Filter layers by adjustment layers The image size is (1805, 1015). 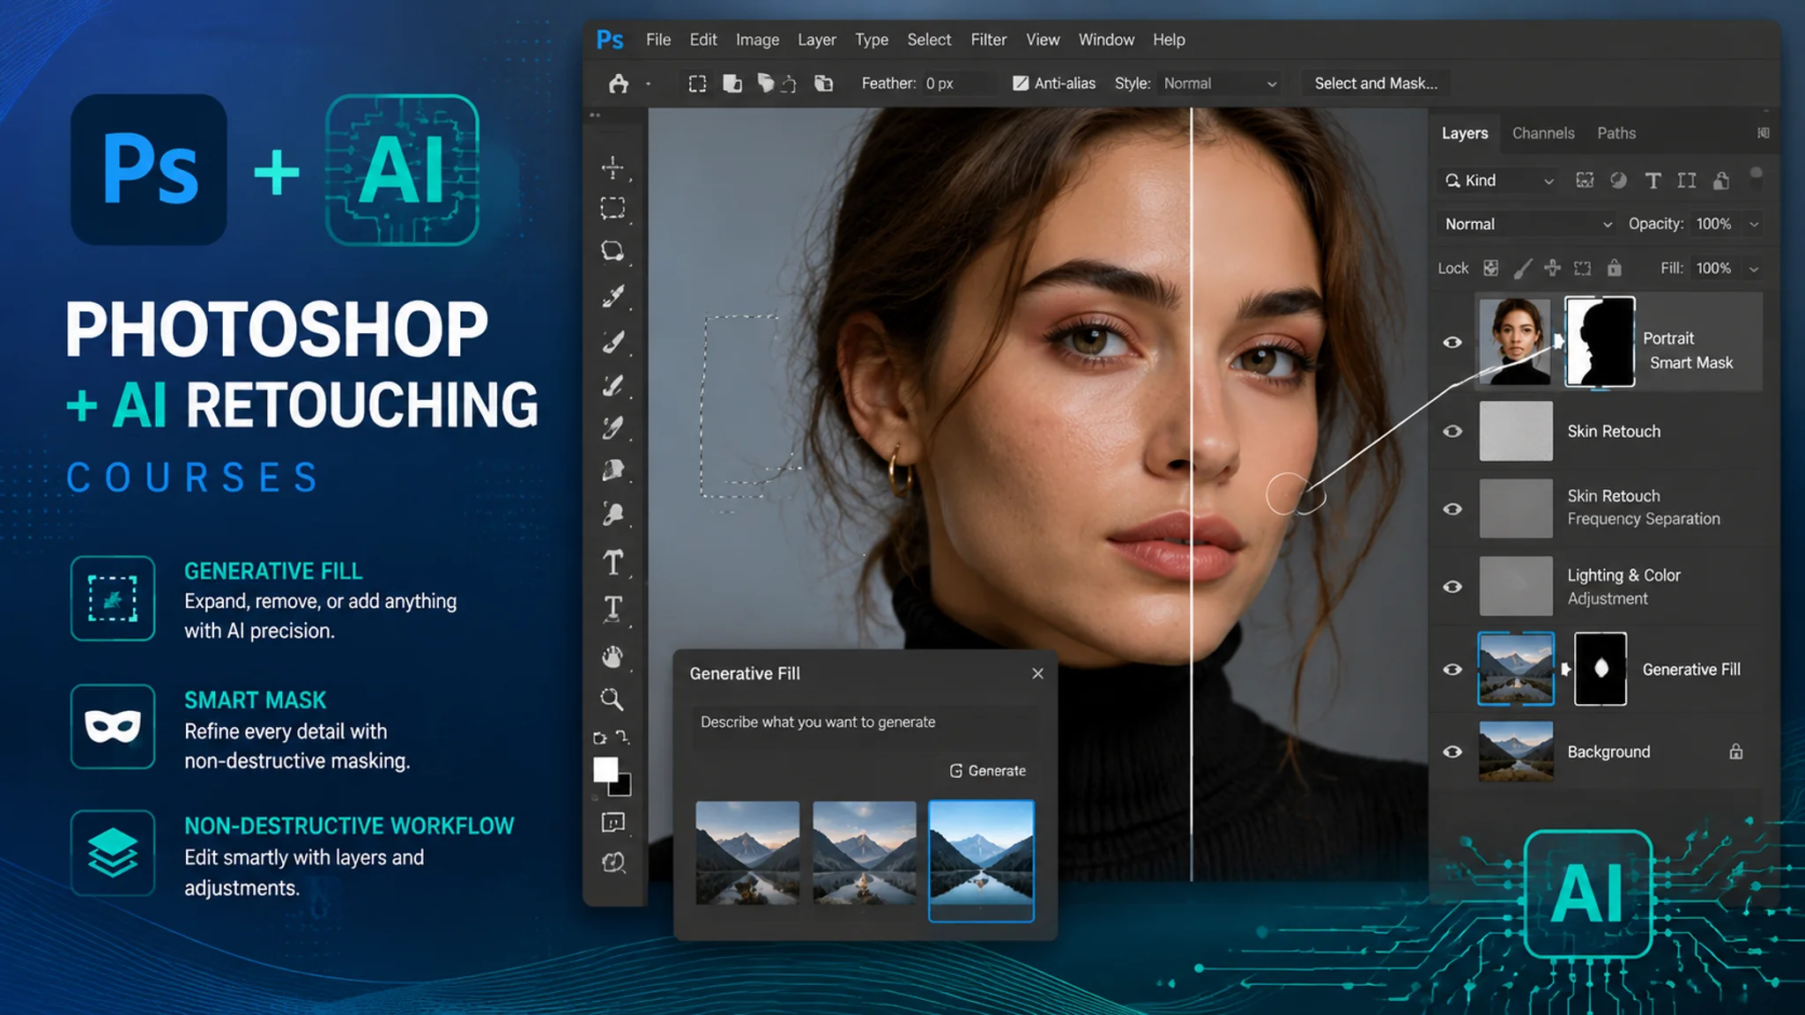1618,181
